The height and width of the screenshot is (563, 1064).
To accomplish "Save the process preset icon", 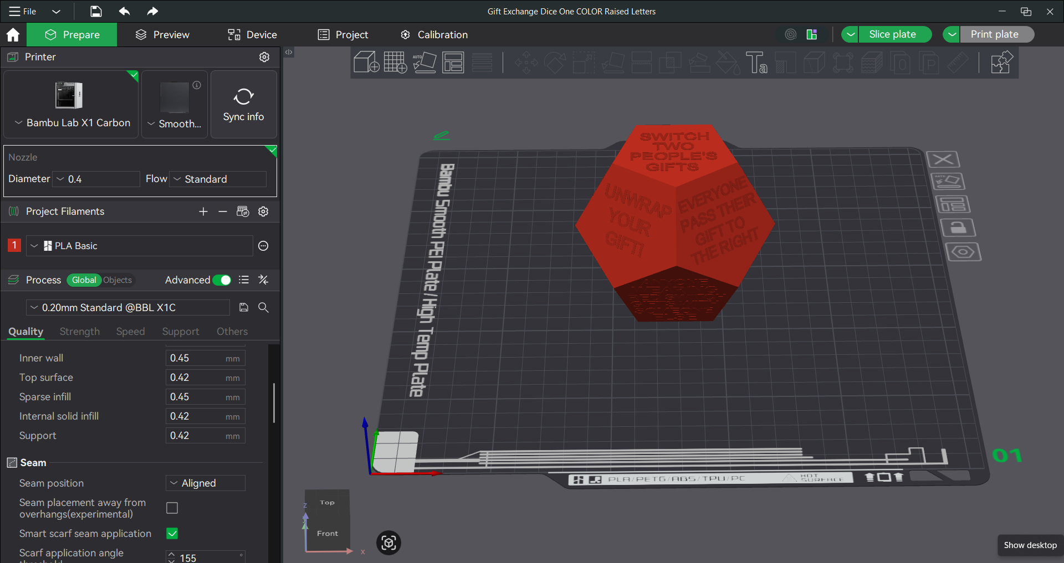I will [244, 307].
